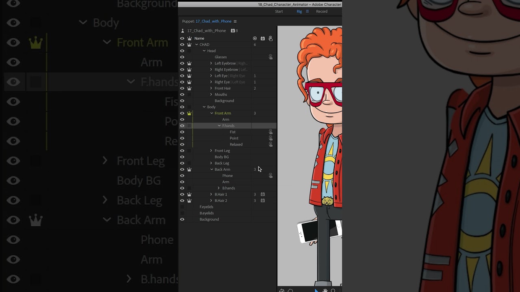Click the trigger hand icon on Fist row
Image resolution: width=520 pixels, height=292 pixels.
(271, 132)
